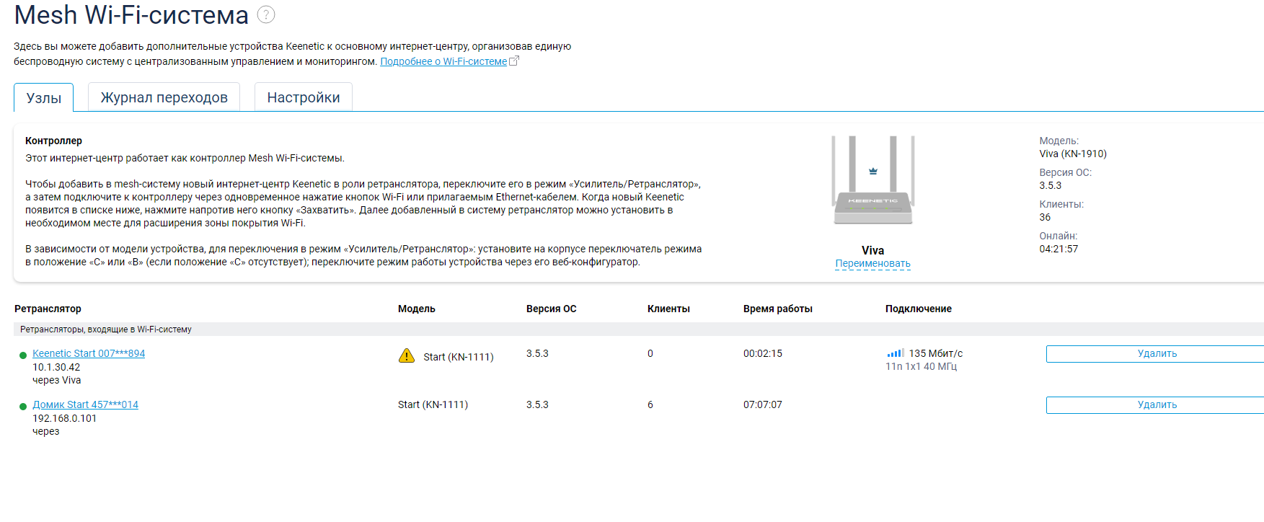The width and height of the screenshot is (1264, 522).
Task: Click the warning triangle icon for Keenetic Start
Action: (x=407, y=355)
